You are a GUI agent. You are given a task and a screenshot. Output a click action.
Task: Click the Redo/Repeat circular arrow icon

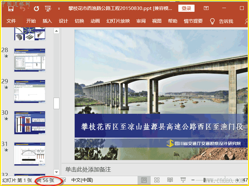click(36, 9)
